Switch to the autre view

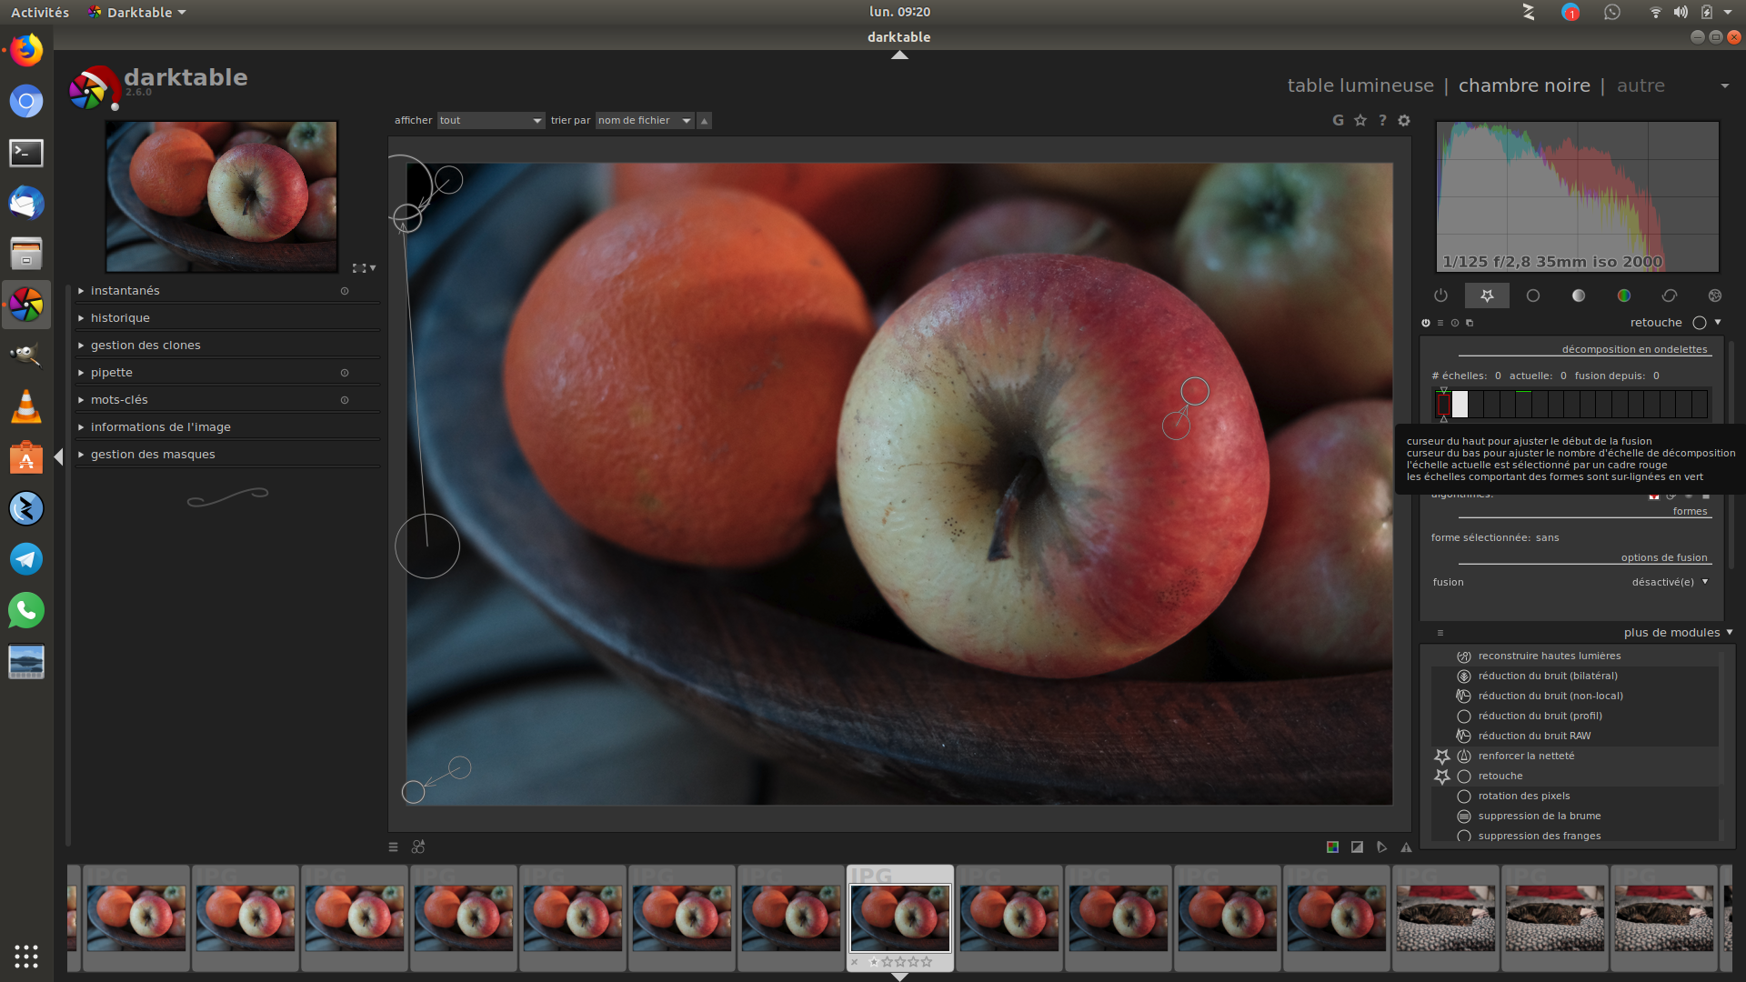pos(1641,85)
